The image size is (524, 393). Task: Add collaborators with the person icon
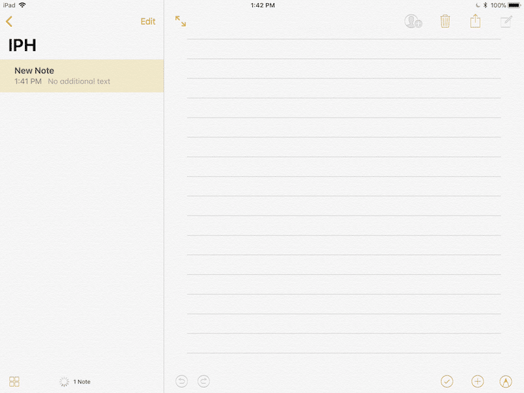click(x=413, y=22)
